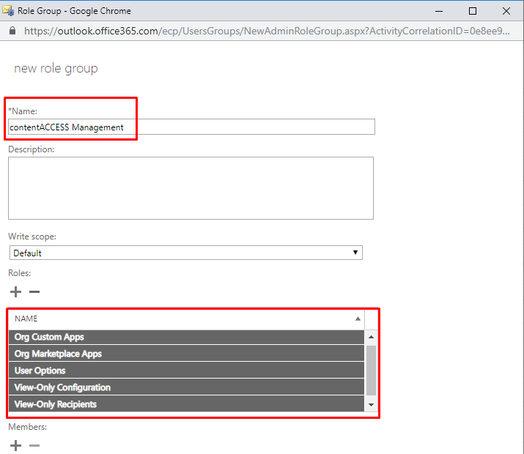
Task: Click the roles list scroll up arrow
Action: pos(371,337)
